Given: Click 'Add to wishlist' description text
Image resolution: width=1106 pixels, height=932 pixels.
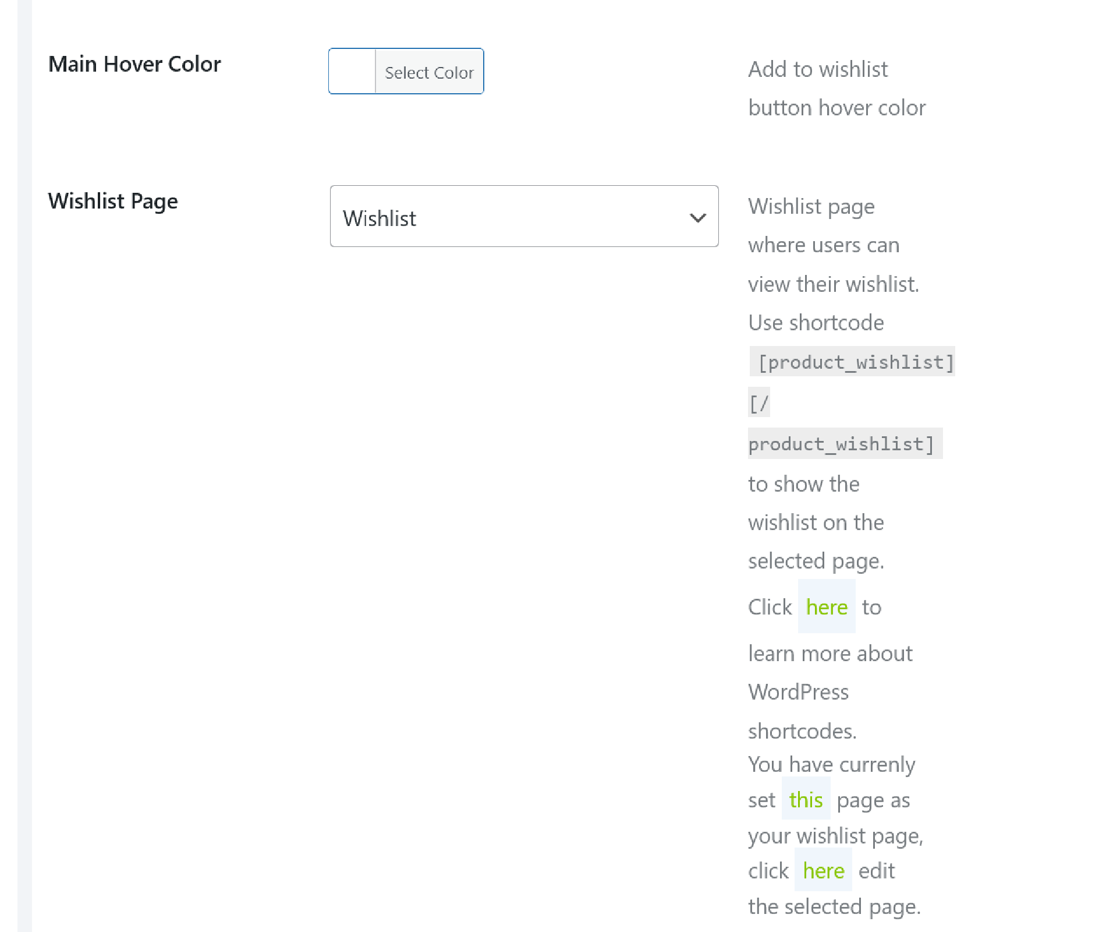Looking at the screenshot, I should (x=818, y=69).
